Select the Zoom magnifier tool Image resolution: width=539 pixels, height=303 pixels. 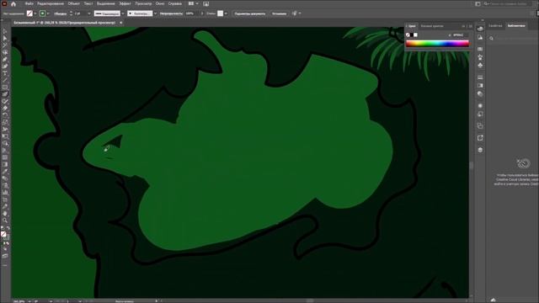[5, 221]
